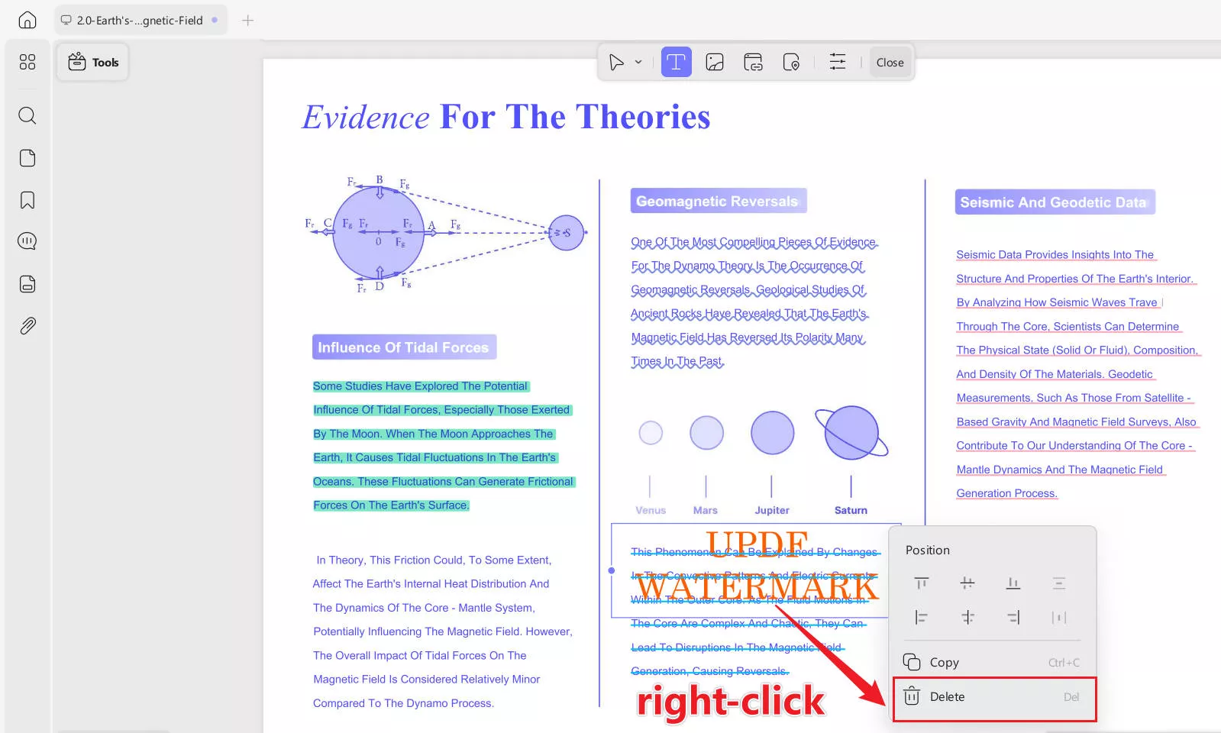Open the Tools menu button
1221x733 pixels.
[93, 63]
